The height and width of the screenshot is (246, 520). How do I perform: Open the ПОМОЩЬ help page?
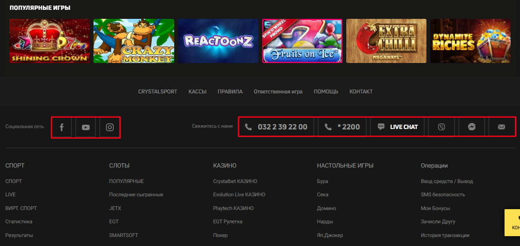pyautogui.click(x=326, y=92)
